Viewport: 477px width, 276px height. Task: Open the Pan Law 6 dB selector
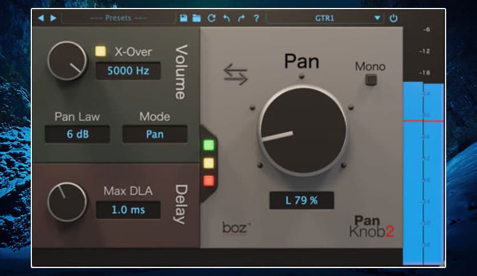pyautogui.click(x=77, y=134)
